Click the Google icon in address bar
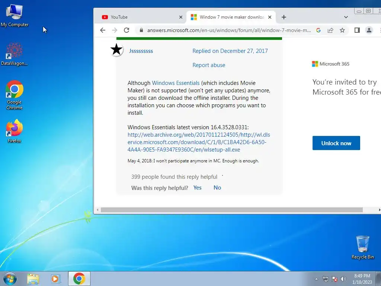381x286 pixels. point(318,30)
